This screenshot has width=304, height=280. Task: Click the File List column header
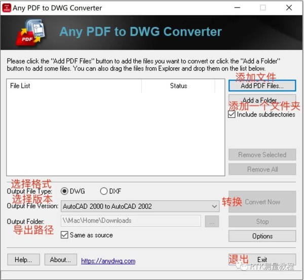tap(74, 85)
